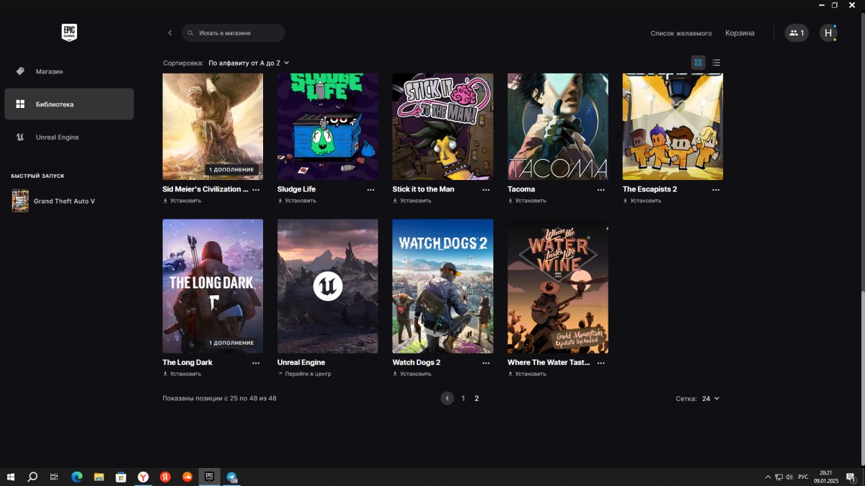The image size is (865, 486).
Task: Open Tacoma cover art
Action: pyautogui.click(x=558, y=127)
